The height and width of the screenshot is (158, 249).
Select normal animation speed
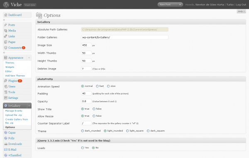(83, 86)
